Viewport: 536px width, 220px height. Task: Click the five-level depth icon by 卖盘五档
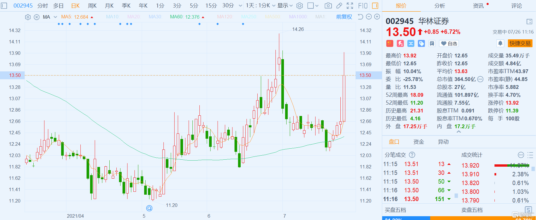[528, 210]
